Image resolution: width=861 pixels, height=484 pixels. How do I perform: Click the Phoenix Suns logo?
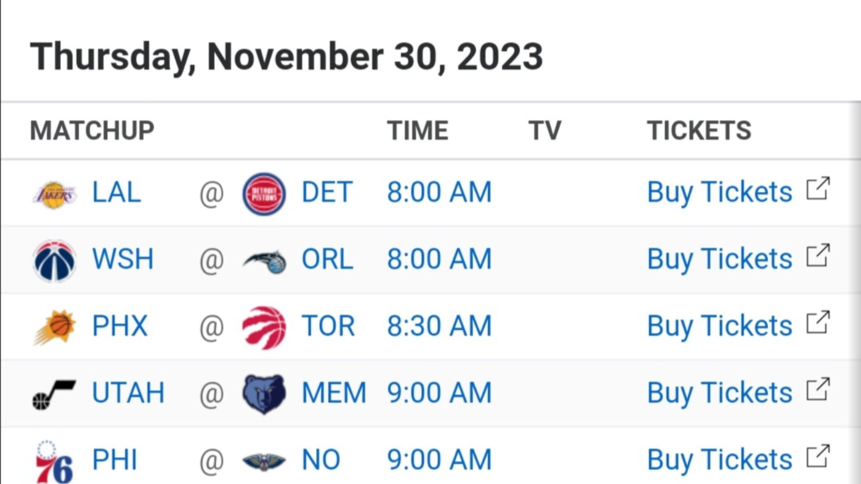tap(55, 327)
